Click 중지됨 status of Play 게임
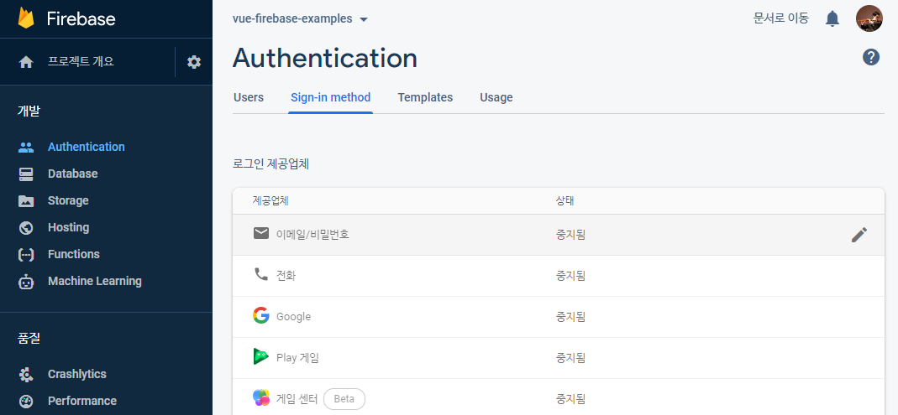898x415 pixels. pyautogui.click(x=570, y=359)
